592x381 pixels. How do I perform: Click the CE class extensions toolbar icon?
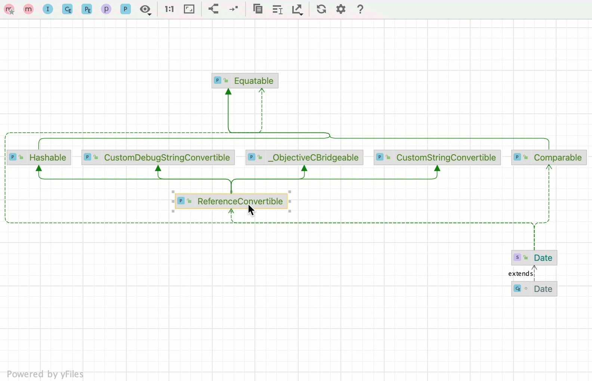(67, 9)
